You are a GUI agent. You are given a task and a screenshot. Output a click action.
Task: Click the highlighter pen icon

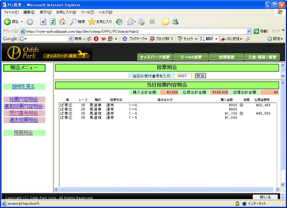(x=248, y=39)
